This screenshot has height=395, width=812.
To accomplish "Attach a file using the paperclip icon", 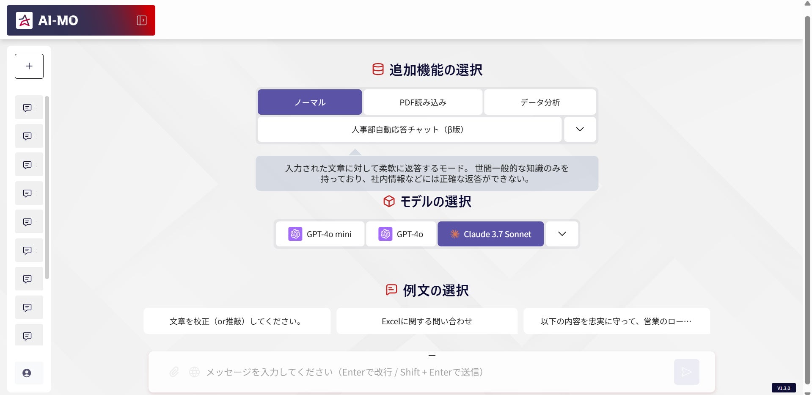I will [174, 372].
